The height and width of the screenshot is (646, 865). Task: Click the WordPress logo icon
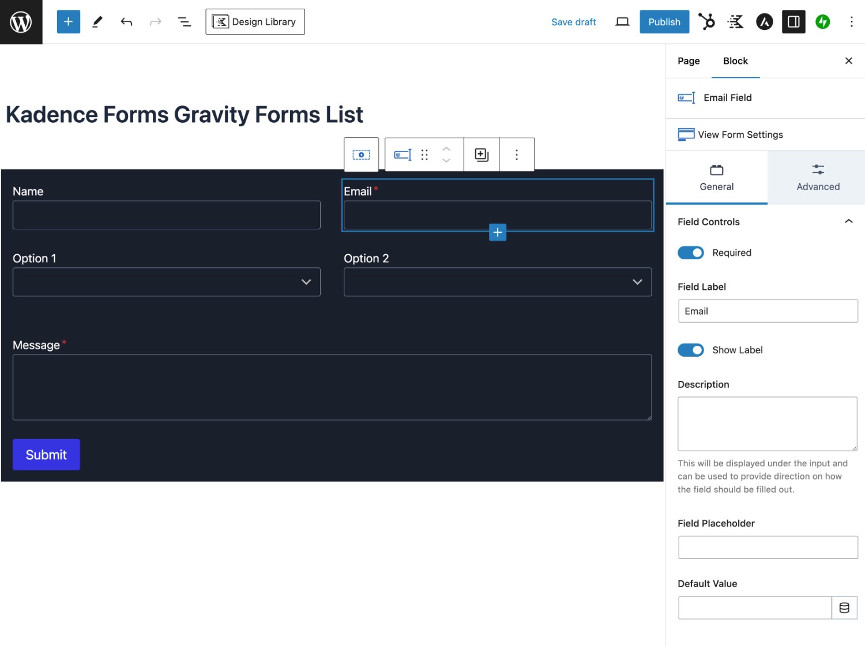coord(21,22)
